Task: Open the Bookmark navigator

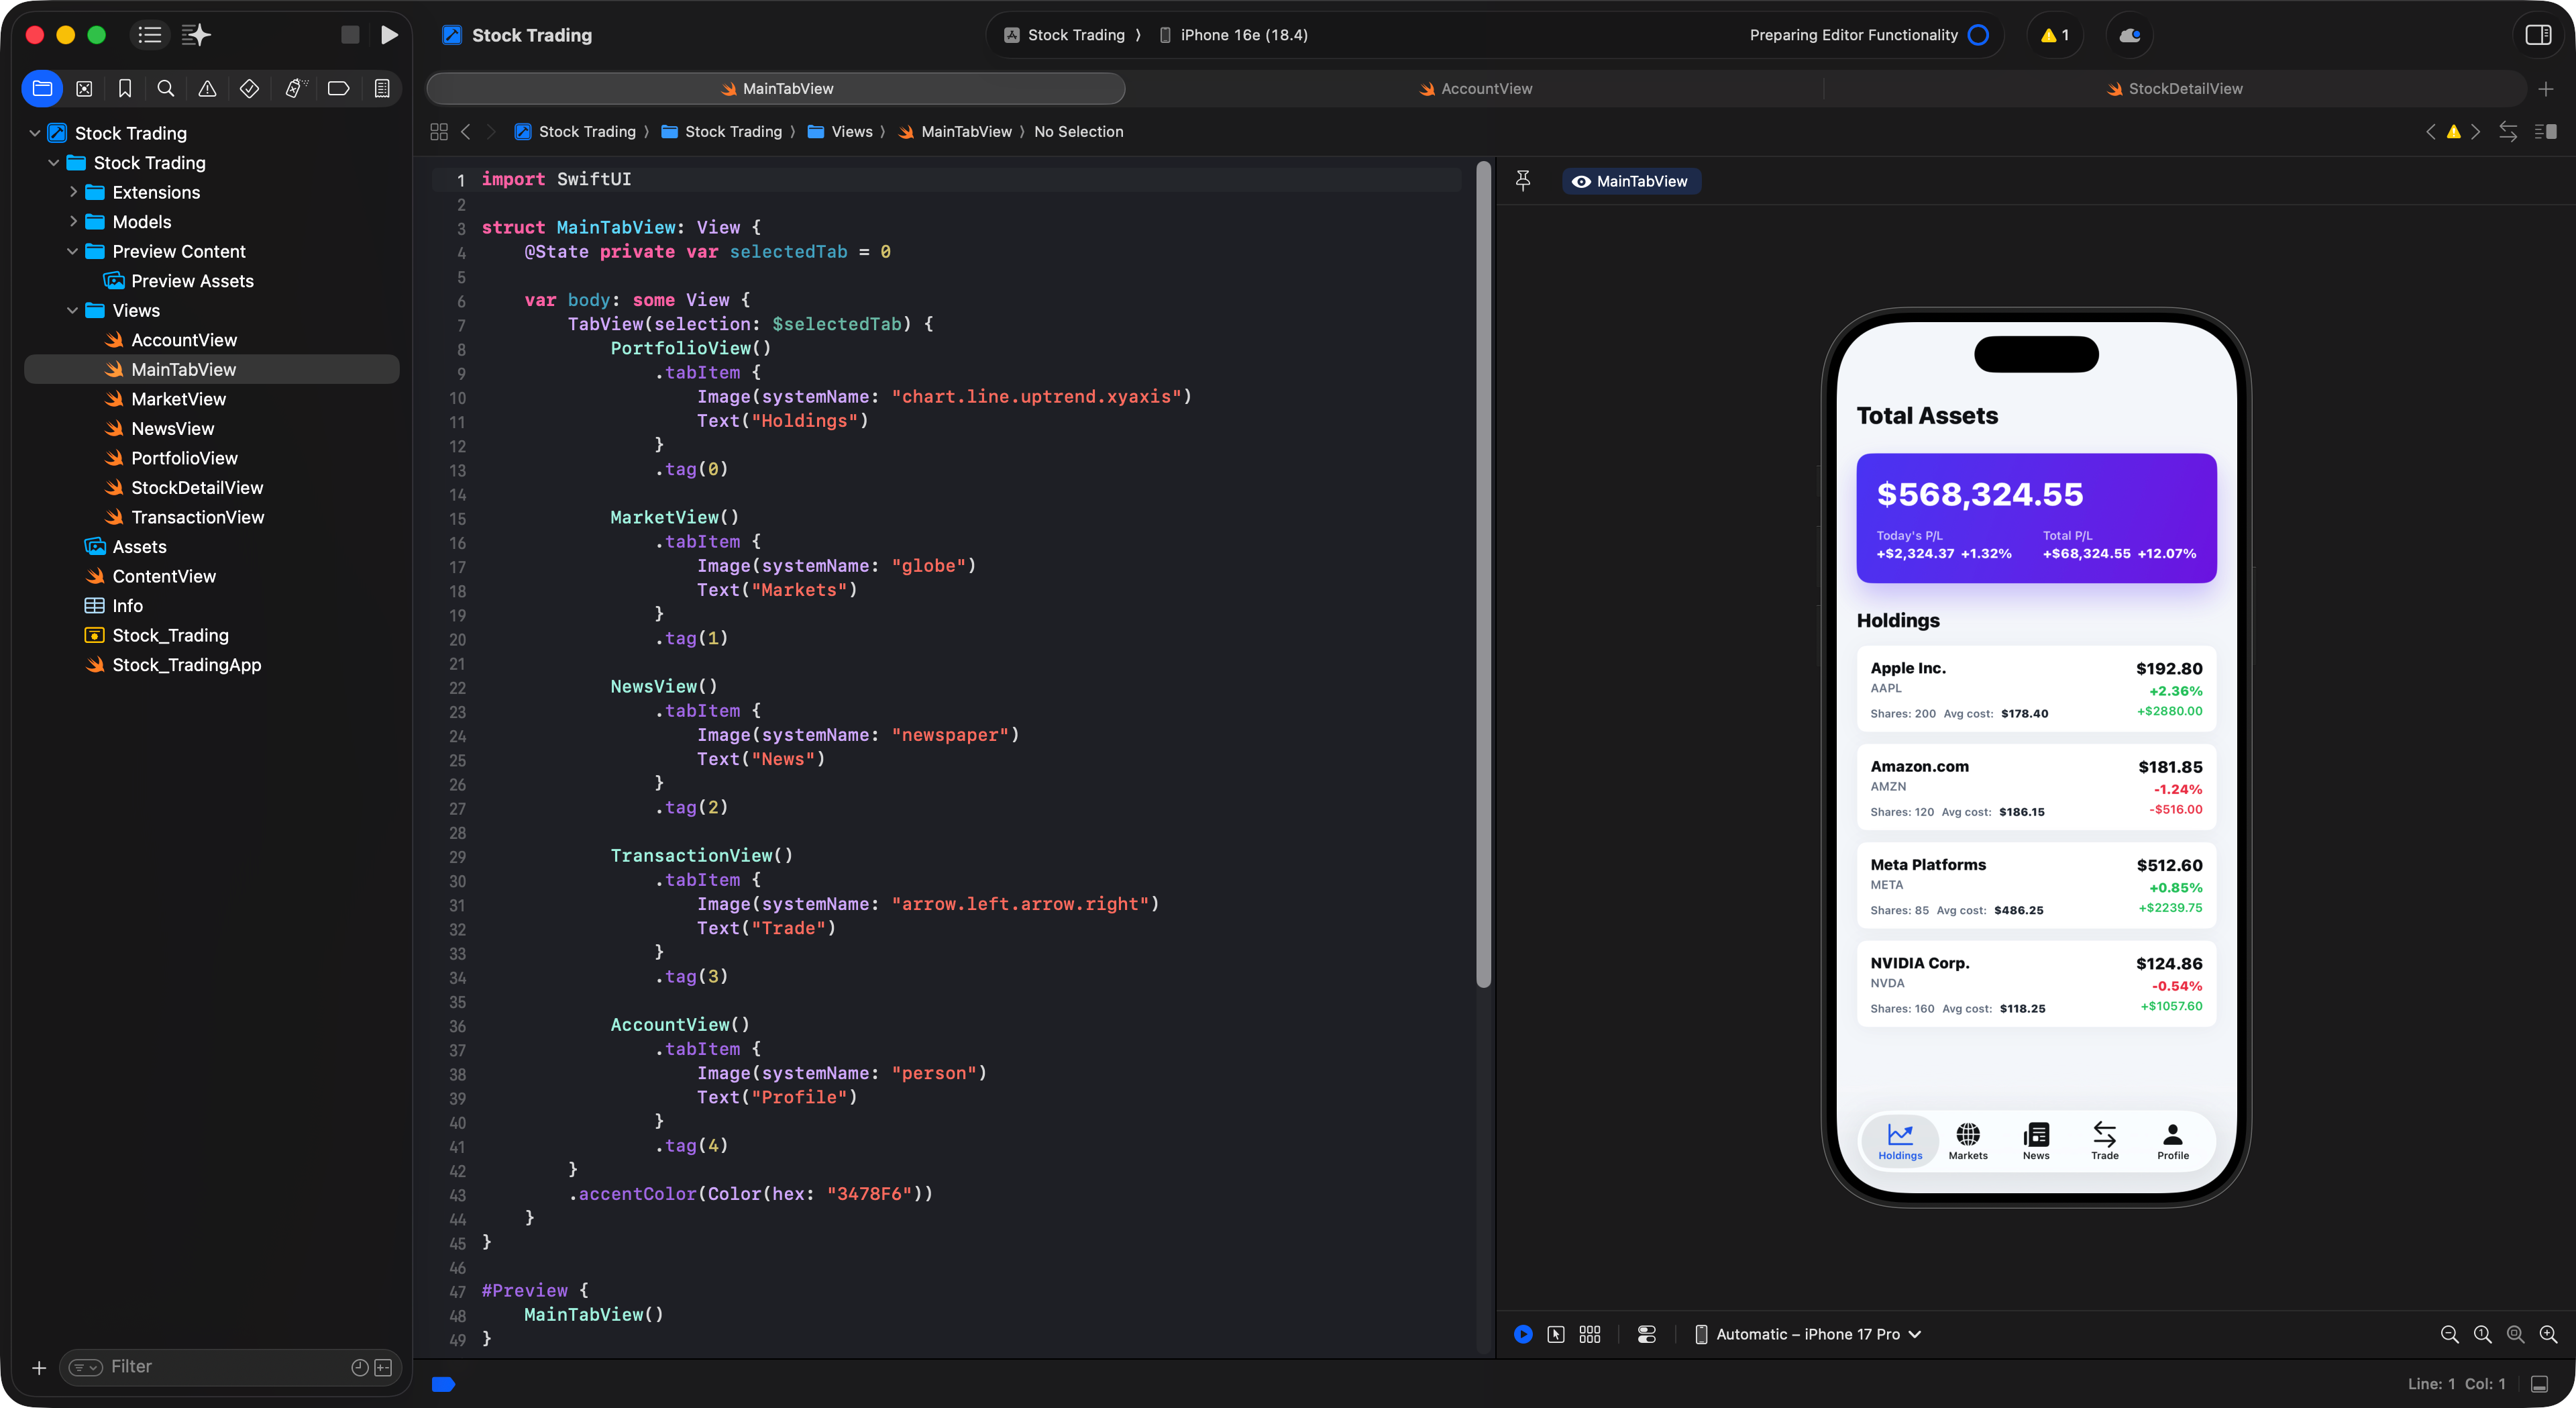Action: pos(125,89)
